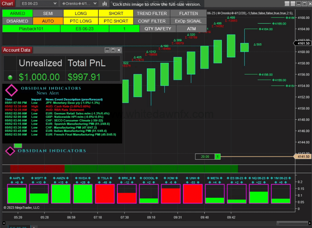Click the Chart tab label
Screen dimensions: 312x228
click(7, 4)
